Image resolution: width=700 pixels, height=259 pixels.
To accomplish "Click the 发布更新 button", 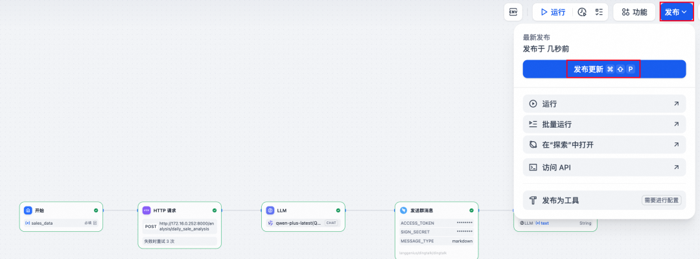I will (x=604, y=69).
